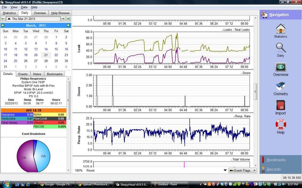Go to next day green arrow
The width and height of the screenshot is (302, 188).
pos(63,19)
